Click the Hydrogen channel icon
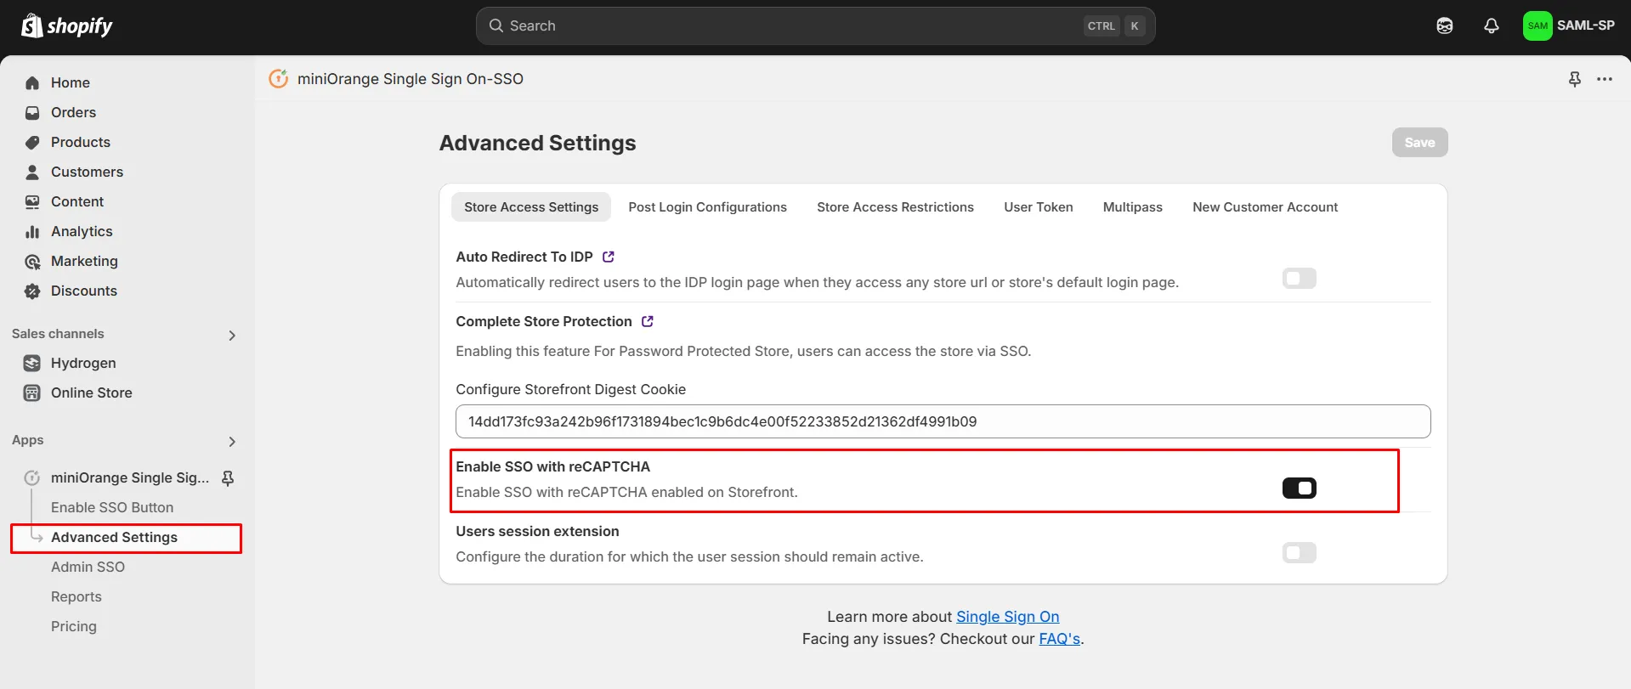The height and width of the screenshot is (689, 1631). point(32,363)
